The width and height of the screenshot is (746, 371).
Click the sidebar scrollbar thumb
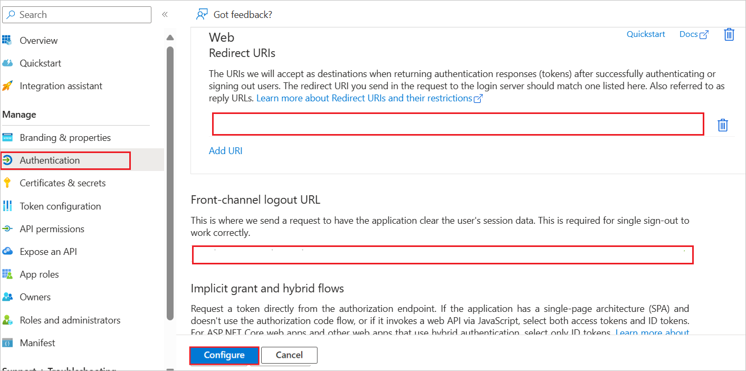tap(170, 182)
